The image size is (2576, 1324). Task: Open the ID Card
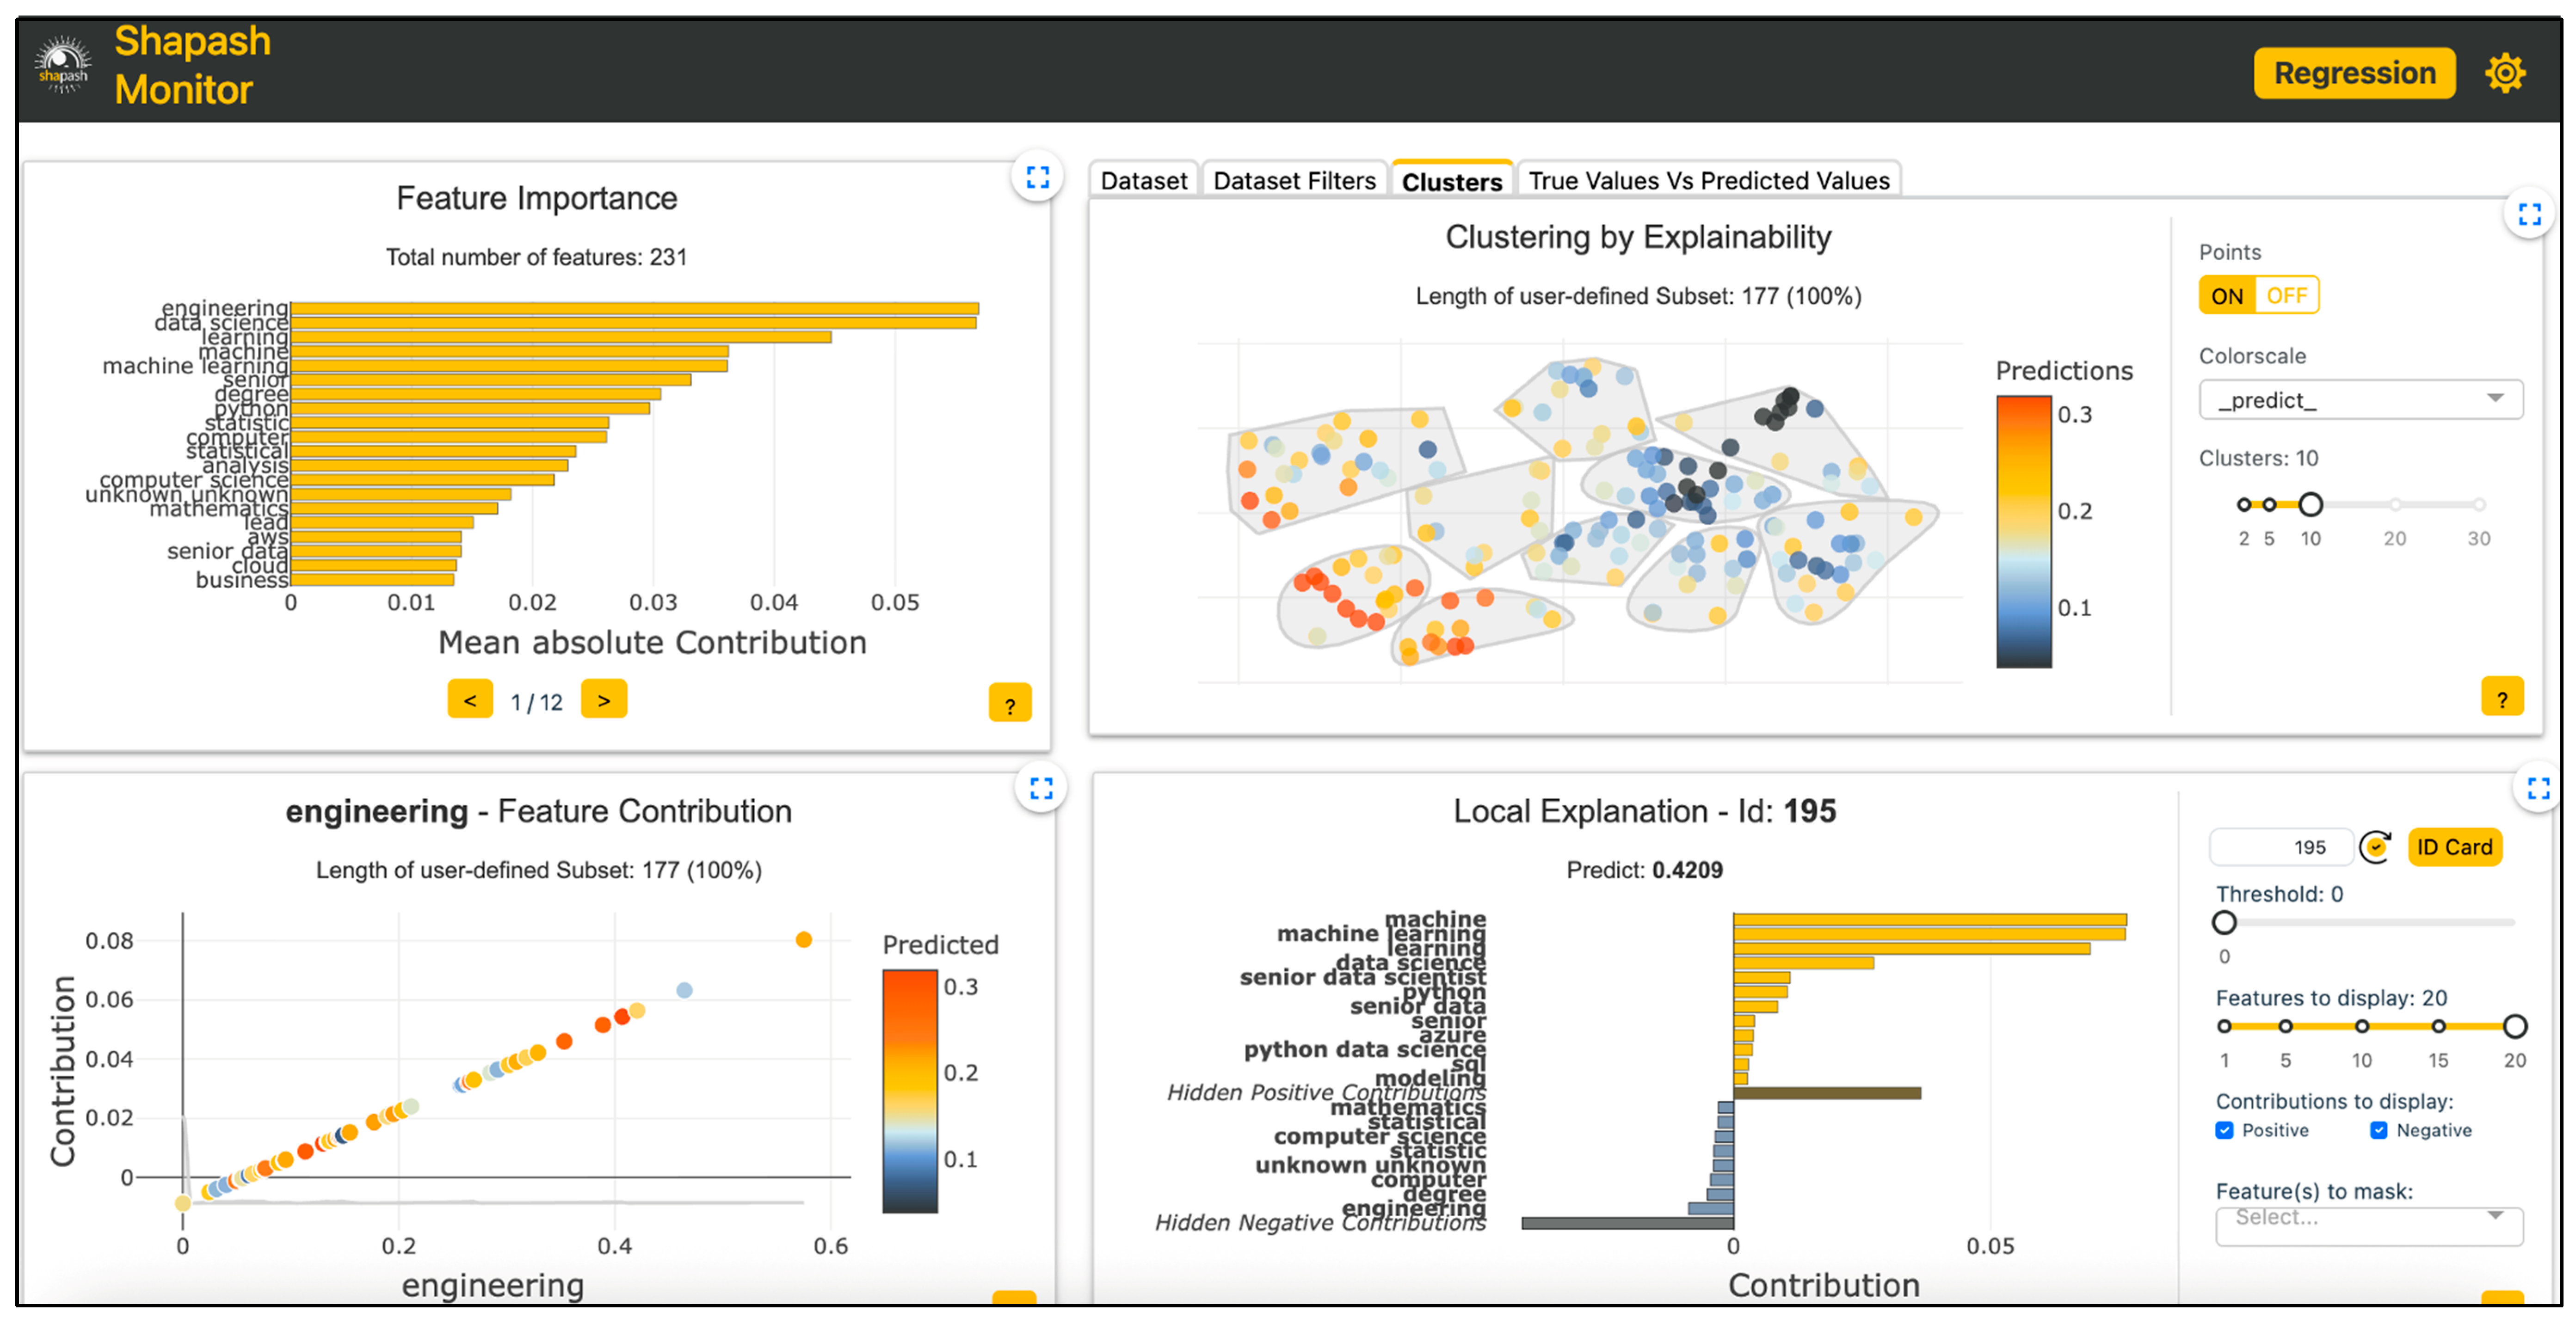tap(2454, 847)
